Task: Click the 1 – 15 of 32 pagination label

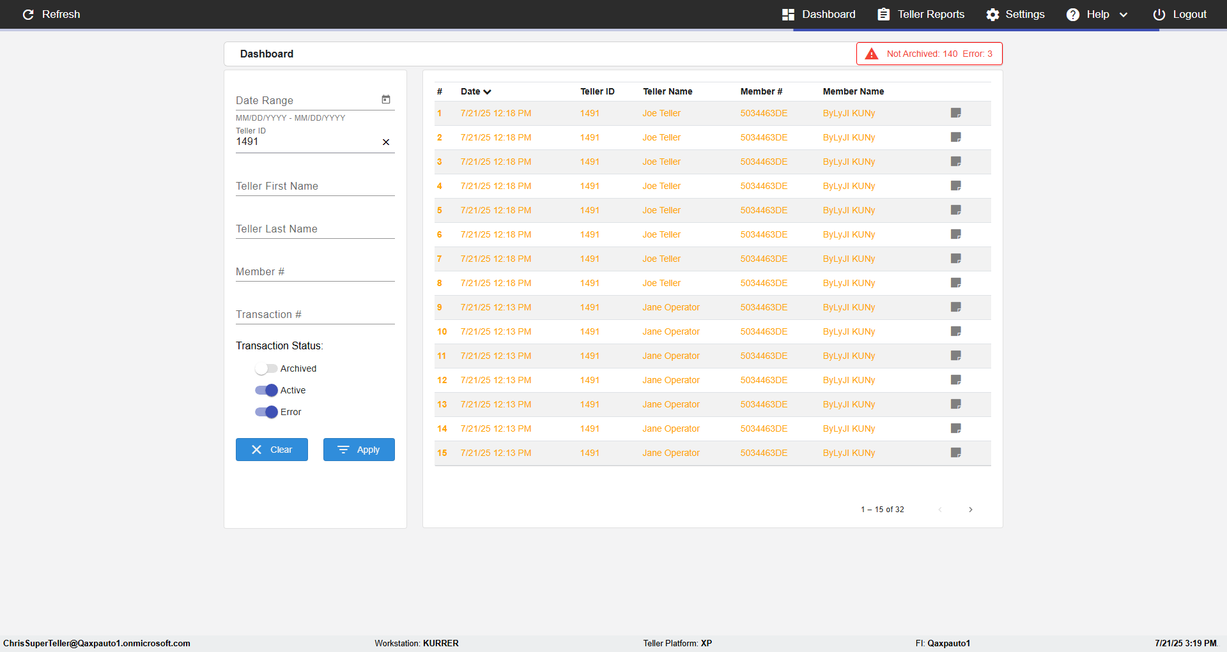Action: coord(883,510)
